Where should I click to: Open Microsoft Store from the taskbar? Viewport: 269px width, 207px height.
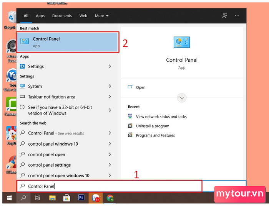tap(67, 198)
